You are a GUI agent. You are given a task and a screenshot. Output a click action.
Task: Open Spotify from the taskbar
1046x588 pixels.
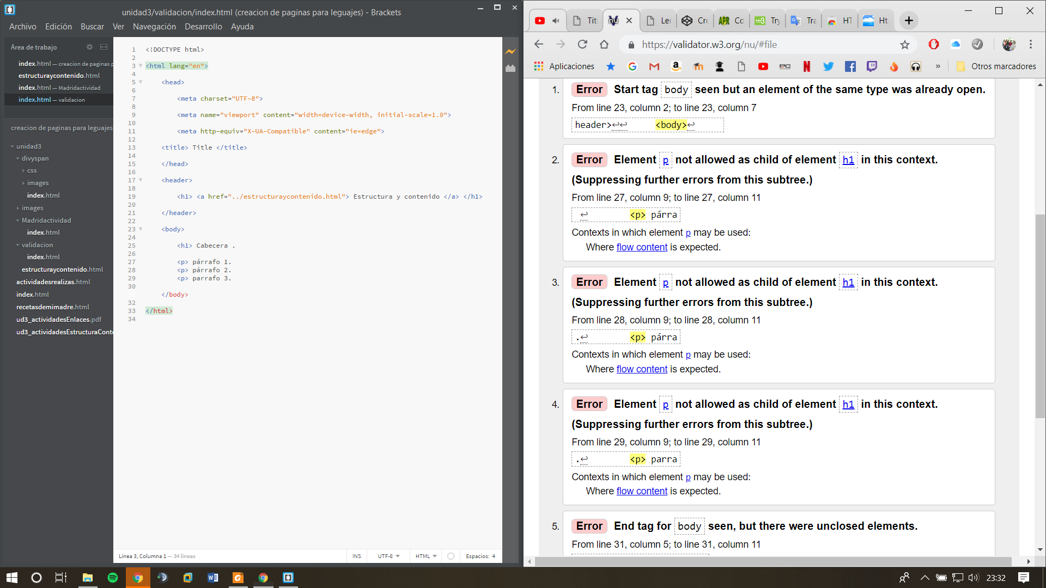113,578
